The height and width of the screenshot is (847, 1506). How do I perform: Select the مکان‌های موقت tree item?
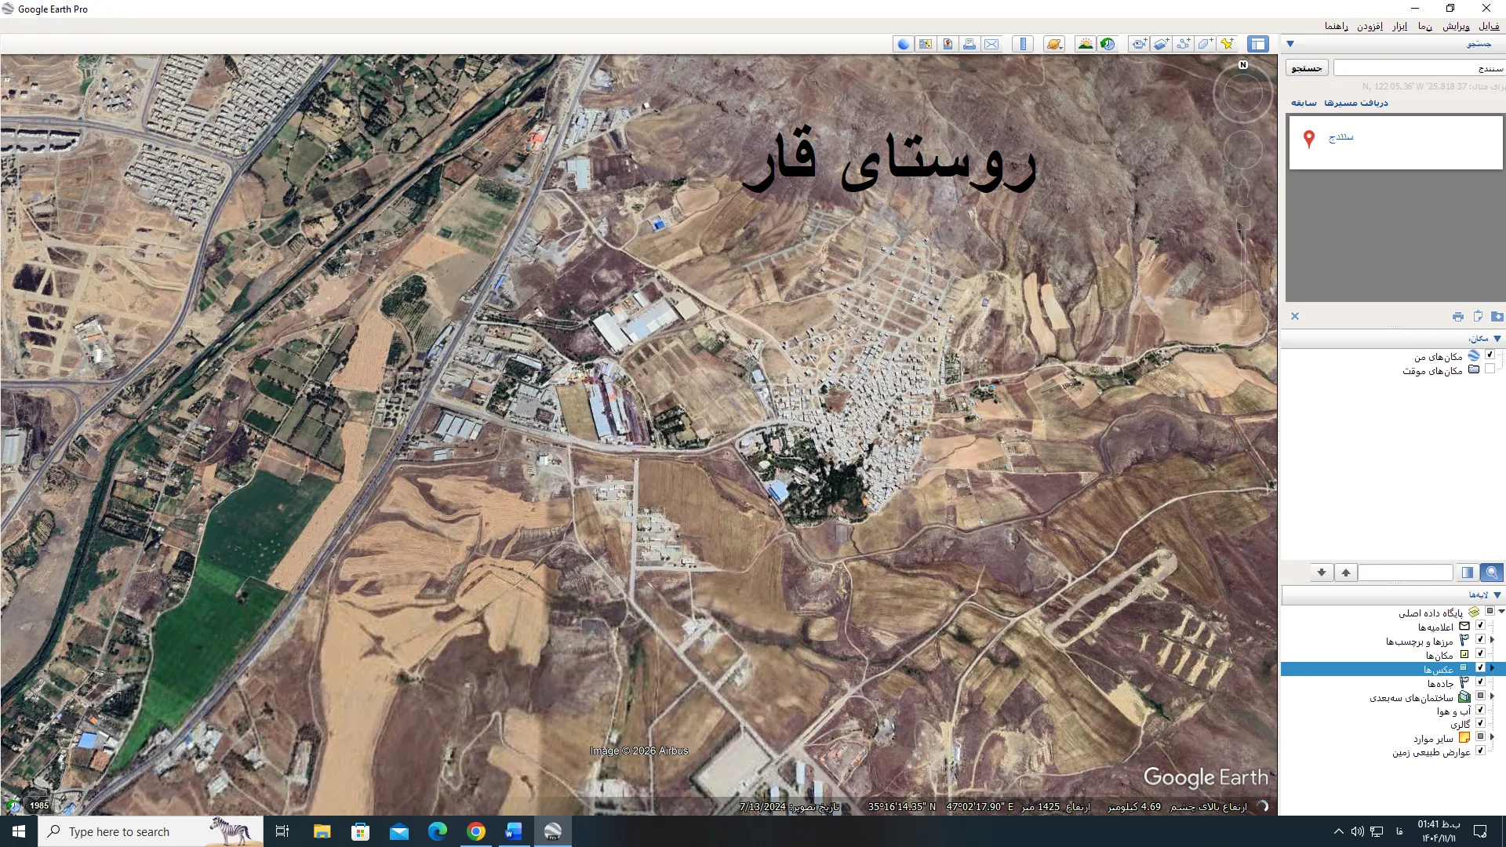[1432, 371]
